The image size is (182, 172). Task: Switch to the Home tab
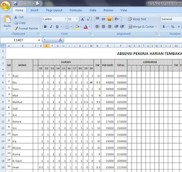(x=20, y=10)
